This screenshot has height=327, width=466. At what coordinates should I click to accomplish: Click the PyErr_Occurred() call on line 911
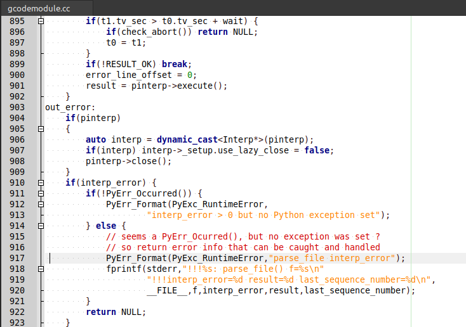146,193
